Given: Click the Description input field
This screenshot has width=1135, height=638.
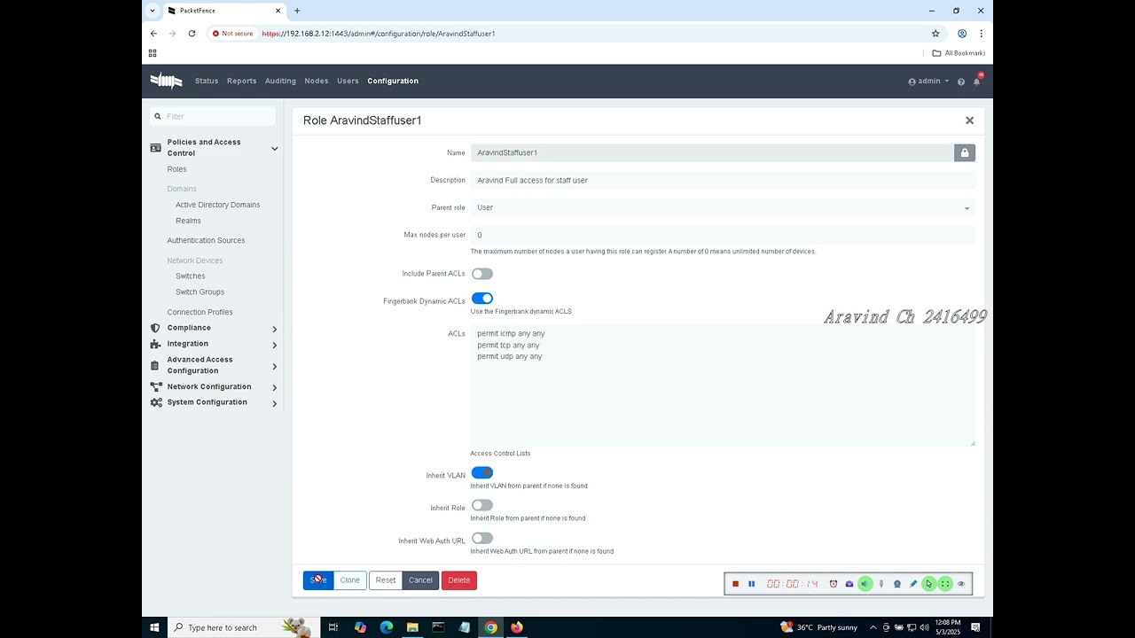Looking at the screenshot, I should tap(723, 180).
